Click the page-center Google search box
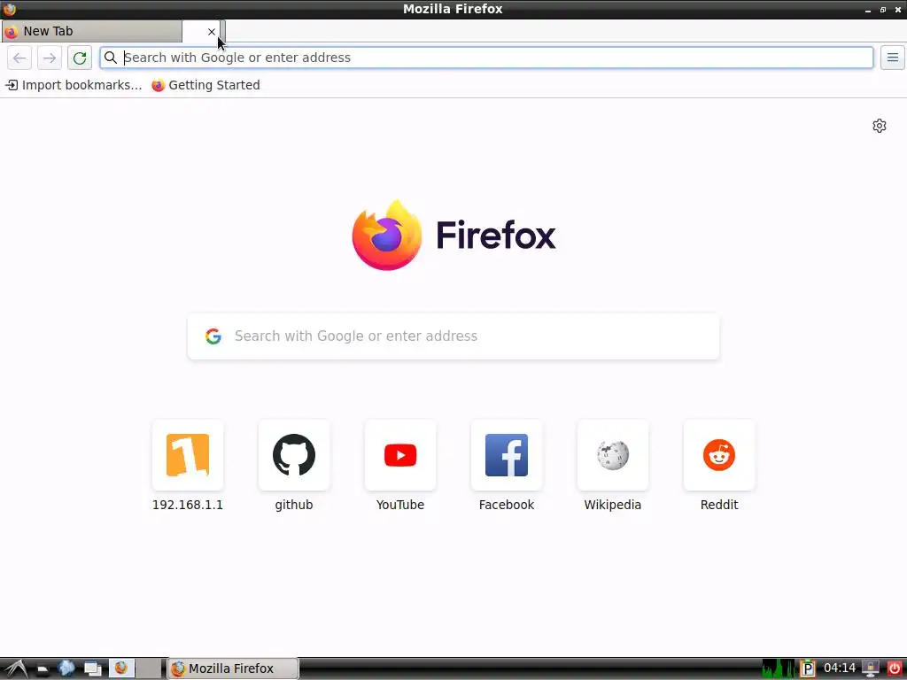This screenshot has width=907, height=680. pos(453,336)
